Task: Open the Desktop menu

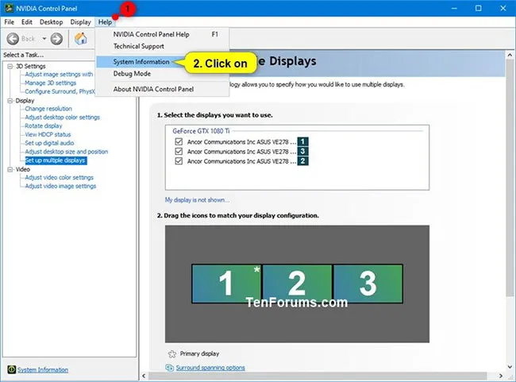Action: click(51, 21)
